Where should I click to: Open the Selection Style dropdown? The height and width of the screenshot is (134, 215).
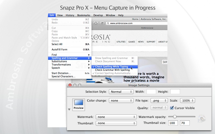[x=121, y=92]
